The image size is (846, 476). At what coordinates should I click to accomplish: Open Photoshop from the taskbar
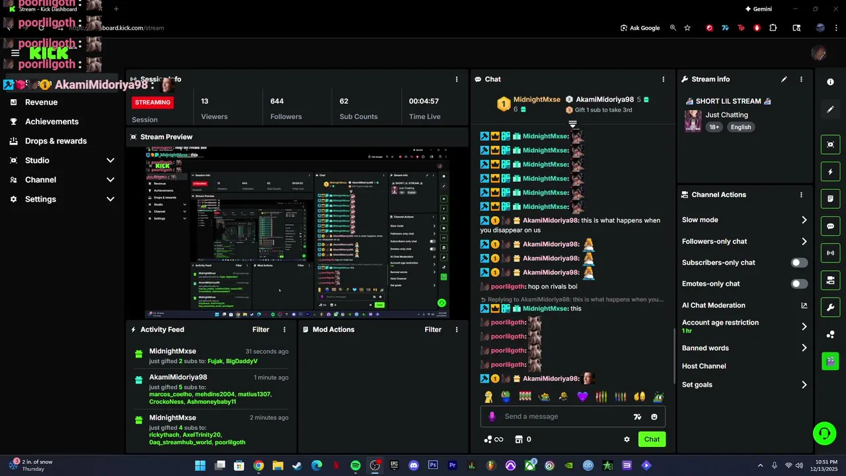pos(433,465)
